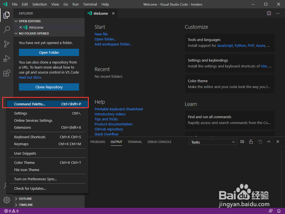Open the Selection menu

pos(40,4)
